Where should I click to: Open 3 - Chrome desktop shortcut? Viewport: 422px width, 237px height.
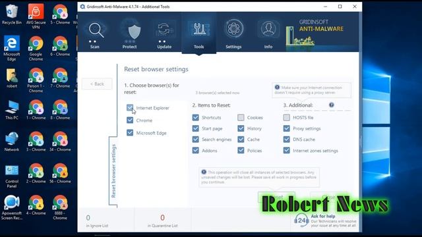36,142
